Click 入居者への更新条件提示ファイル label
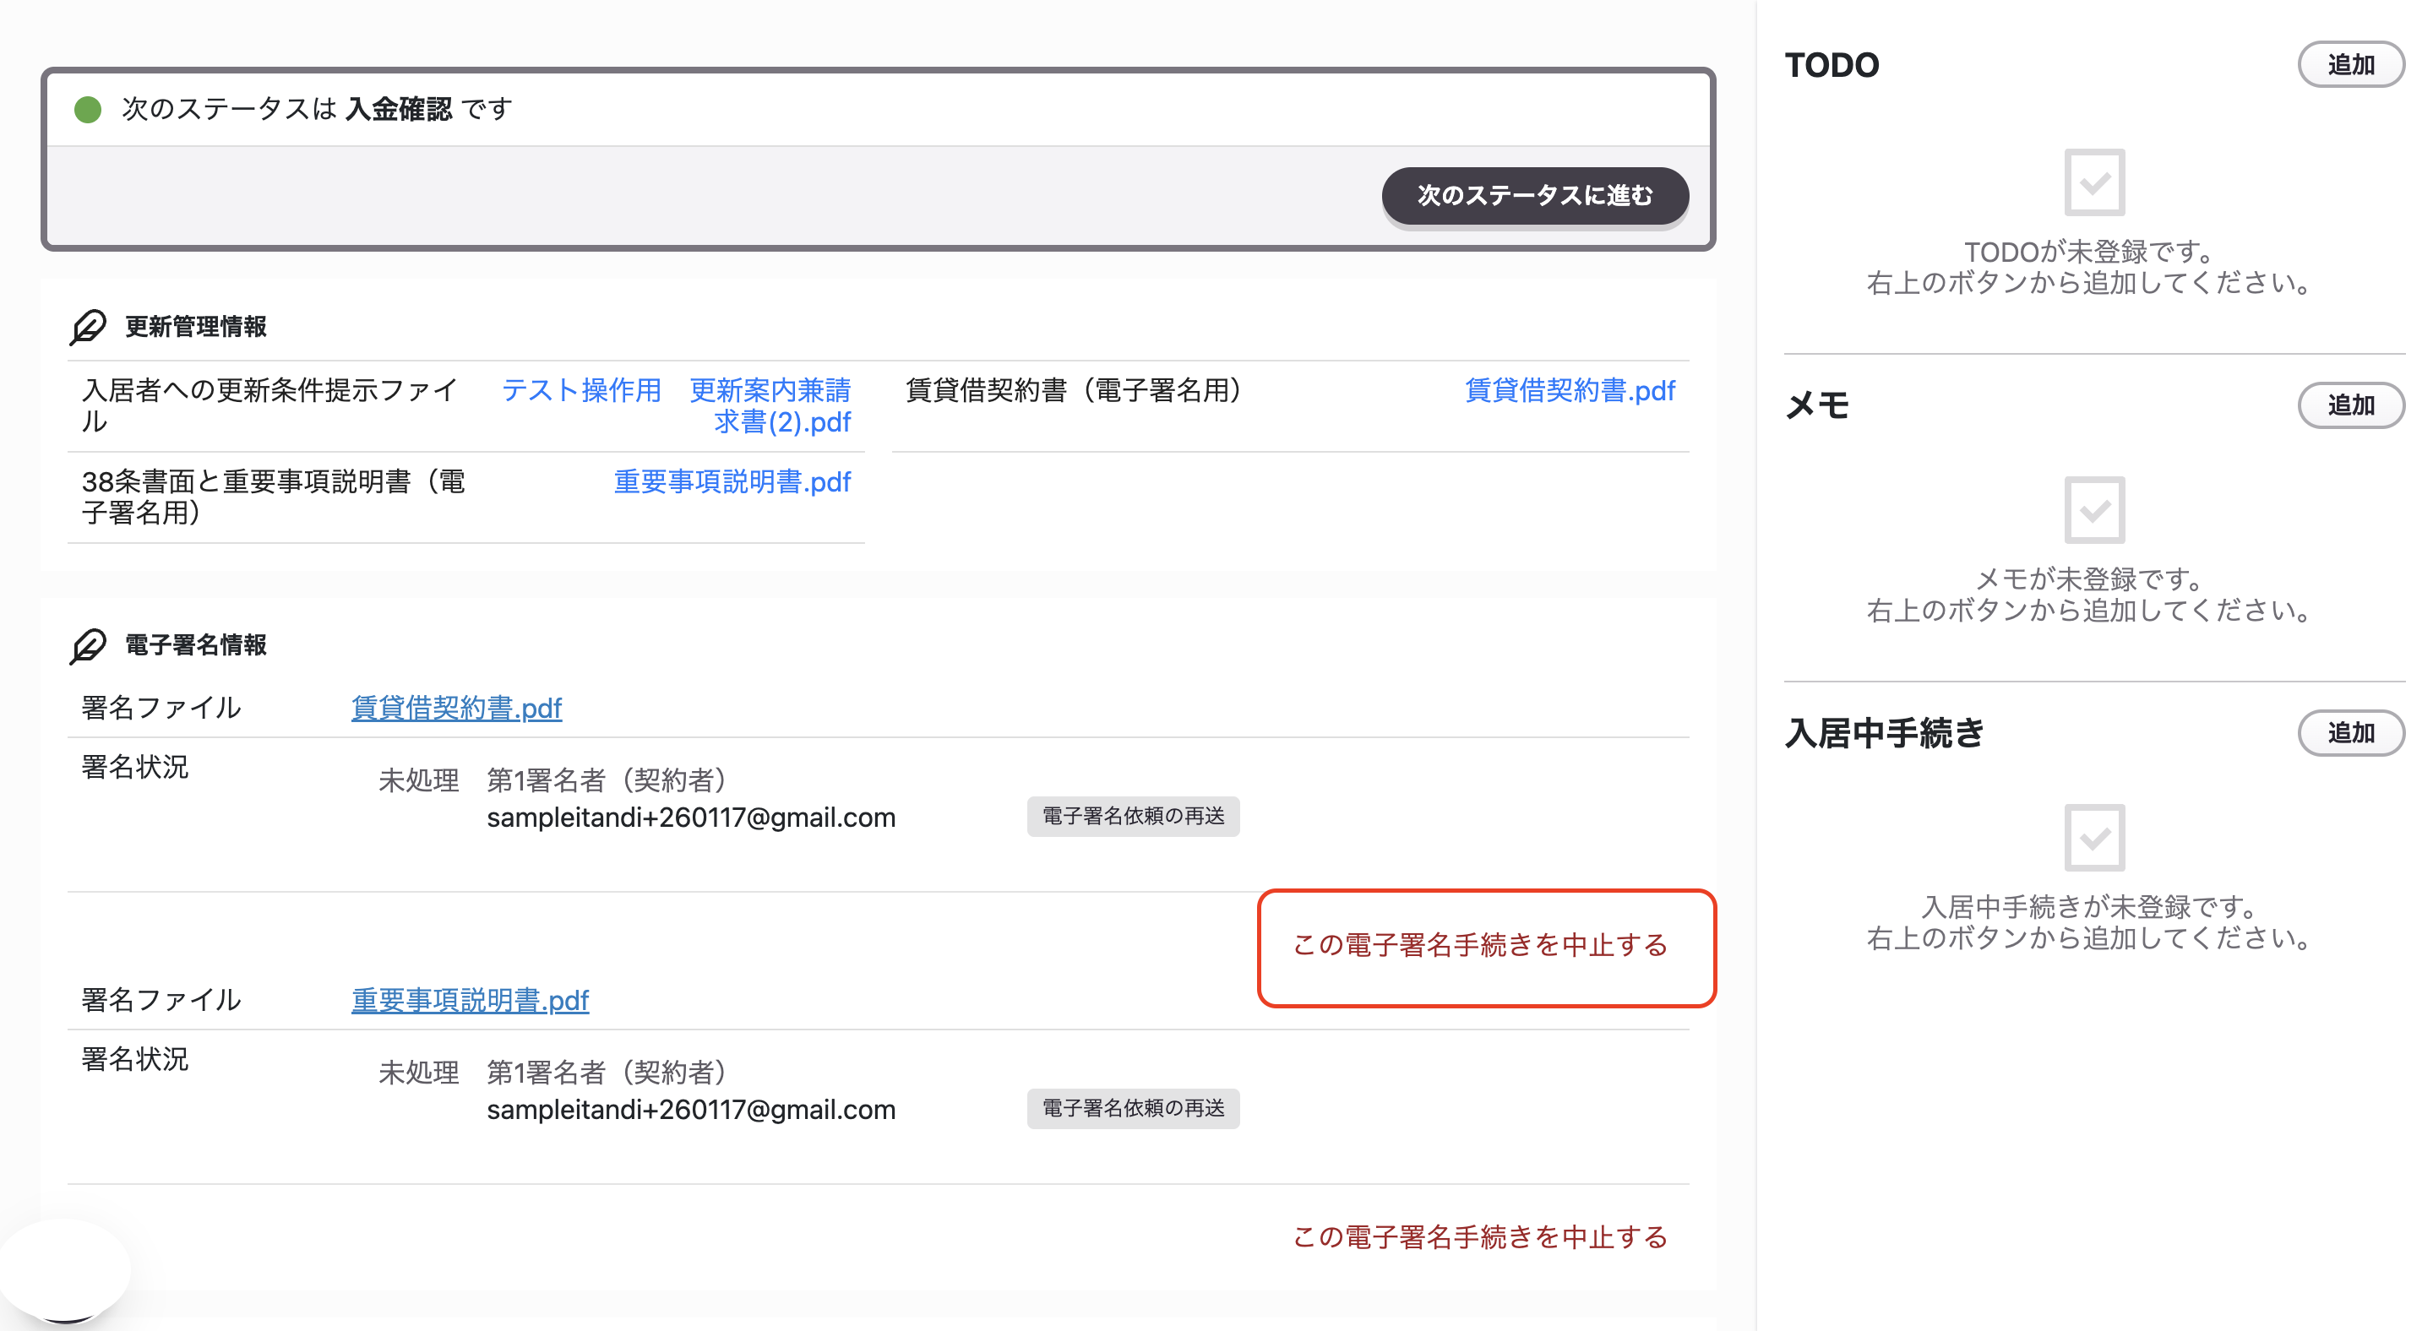 [270, 405]
